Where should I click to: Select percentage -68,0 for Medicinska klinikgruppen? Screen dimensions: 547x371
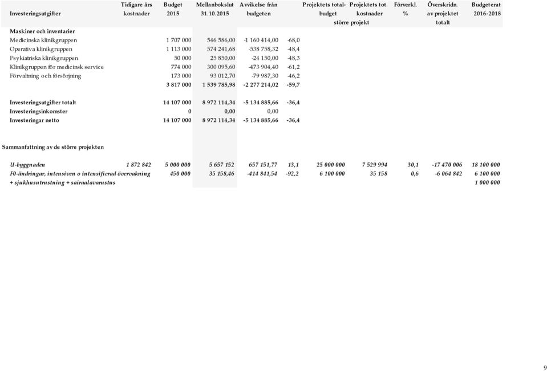293,40
